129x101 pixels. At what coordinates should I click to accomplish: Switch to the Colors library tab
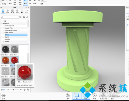coord(8,11)
